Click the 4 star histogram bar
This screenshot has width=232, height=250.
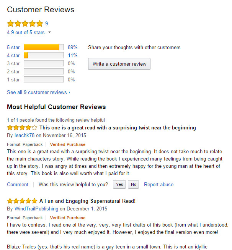pyautogui.click(x=43, y=55)
